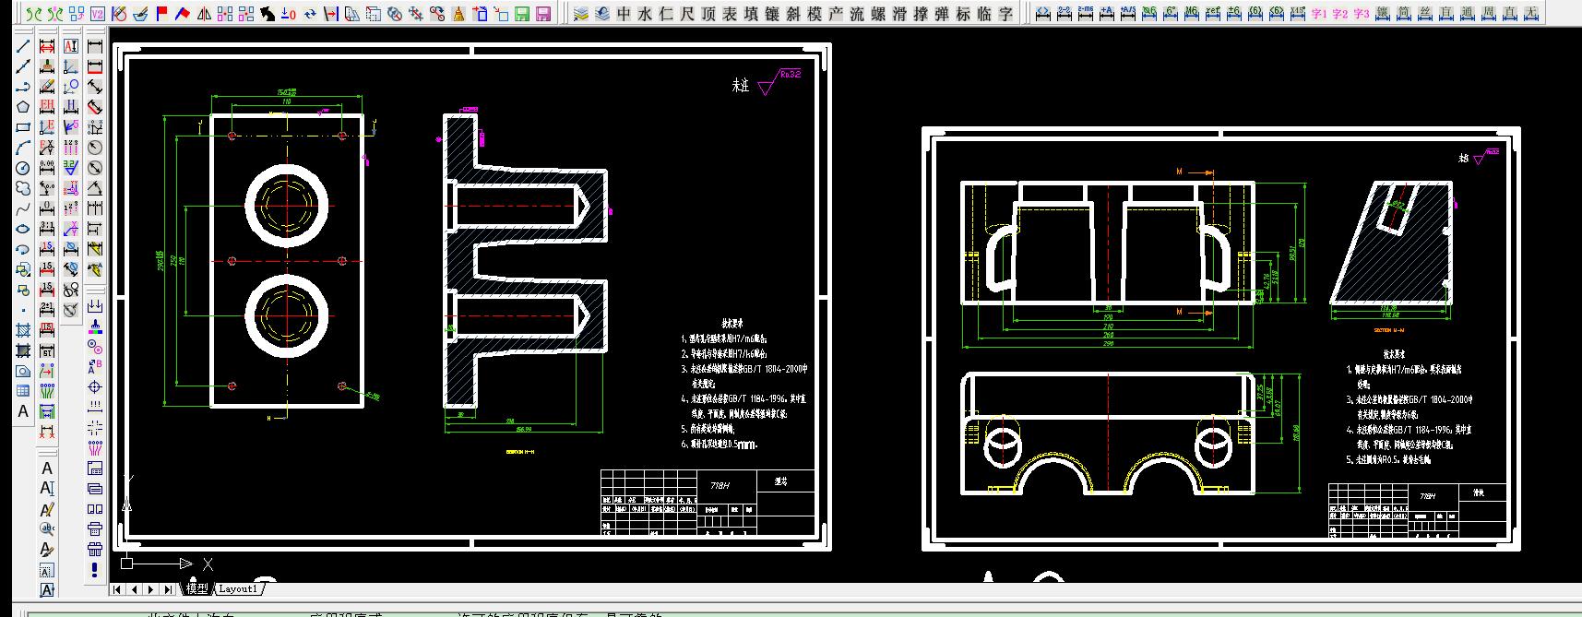1582x617 pixels.
Task: Click the 'X45°' chamfer dimension icon
Action: pos(1298,14)
